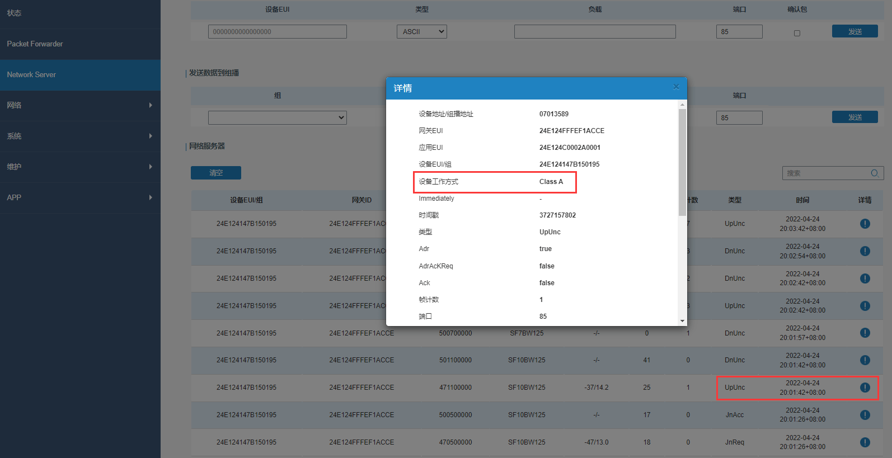The image size is (892, 458).
Task: Open the 状态 sidebar item
Action: coord(80,13)
